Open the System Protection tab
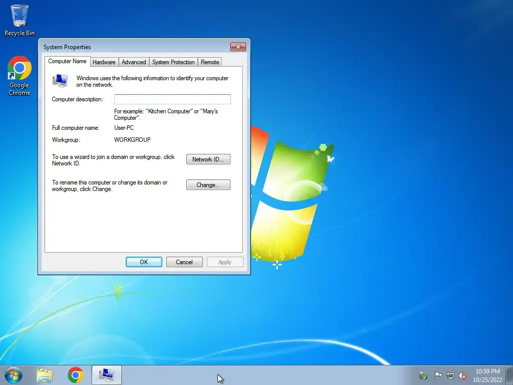Viewport: 513px width, 385px height. 173,62
